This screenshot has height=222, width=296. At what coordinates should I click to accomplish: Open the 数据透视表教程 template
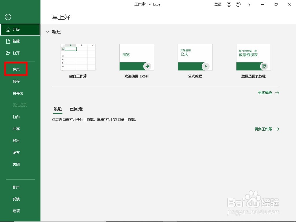click(x=254, y=57)
